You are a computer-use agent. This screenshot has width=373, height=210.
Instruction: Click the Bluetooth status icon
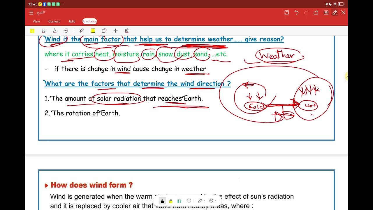point(327,4)
